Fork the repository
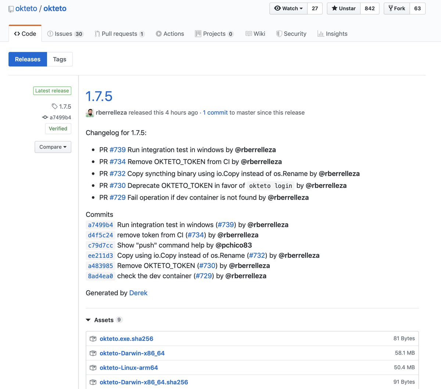 (397, 8)
